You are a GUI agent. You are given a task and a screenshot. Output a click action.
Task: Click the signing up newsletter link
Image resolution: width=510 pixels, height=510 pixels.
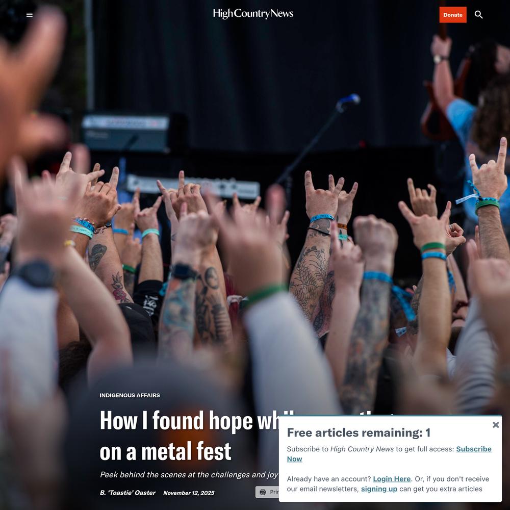tap(379, 489)
